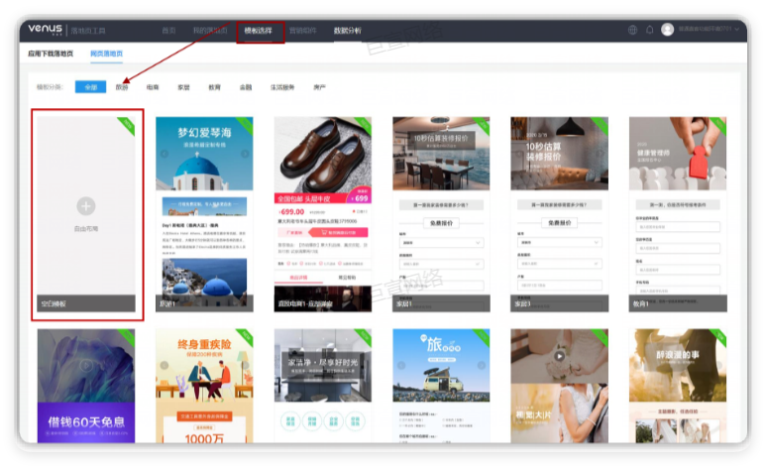The image size is (766, 466).
Task: Choose the 终身重疾险 template
Action: [x=204, y=386]
